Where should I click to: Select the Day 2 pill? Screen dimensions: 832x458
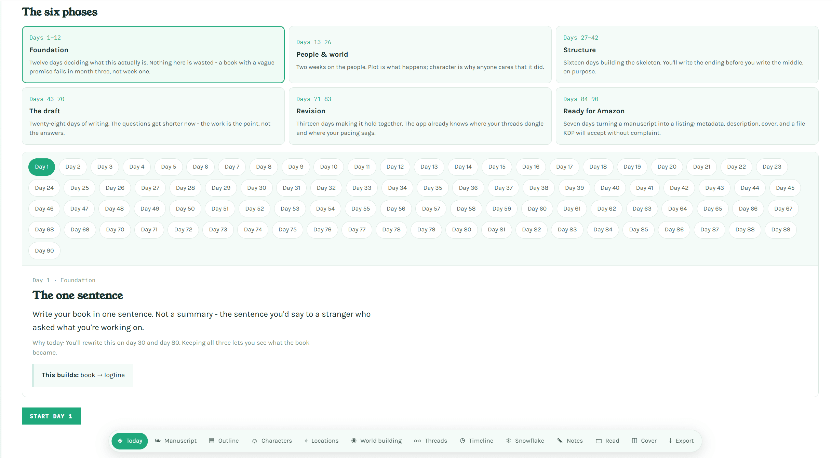pos(73,167)
